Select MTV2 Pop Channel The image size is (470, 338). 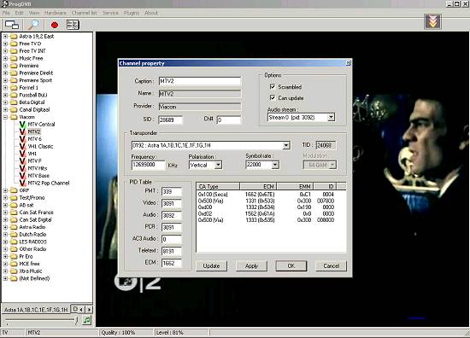point(48,183)
